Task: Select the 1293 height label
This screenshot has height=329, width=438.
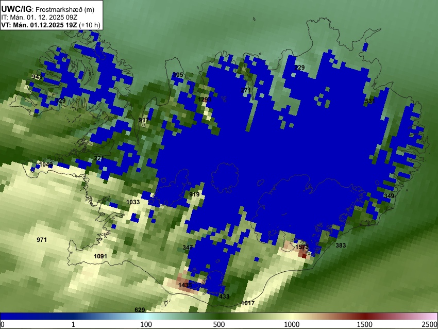Action: coord(205,100)
